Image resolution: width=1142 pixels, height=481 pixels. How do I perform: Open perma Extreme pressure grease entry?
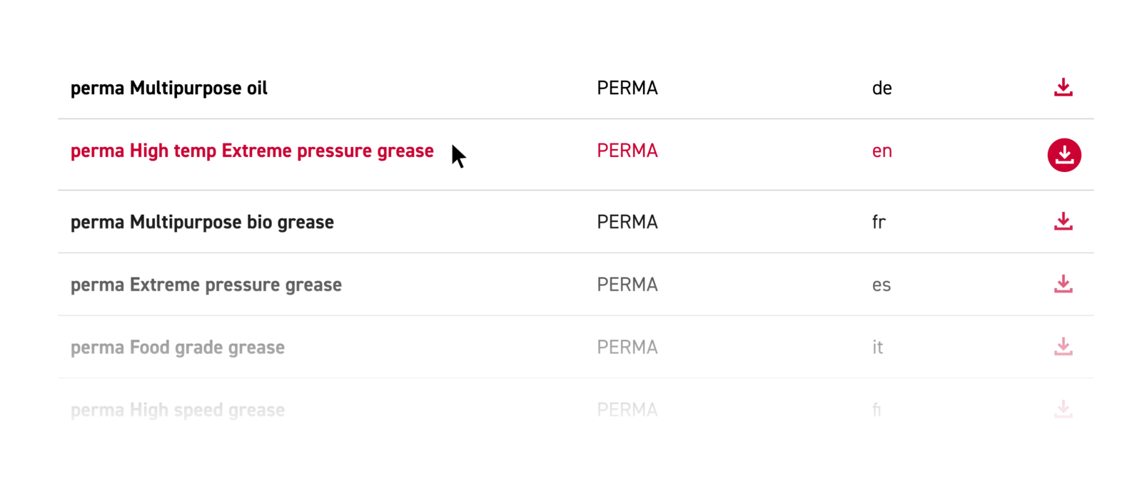206,285
